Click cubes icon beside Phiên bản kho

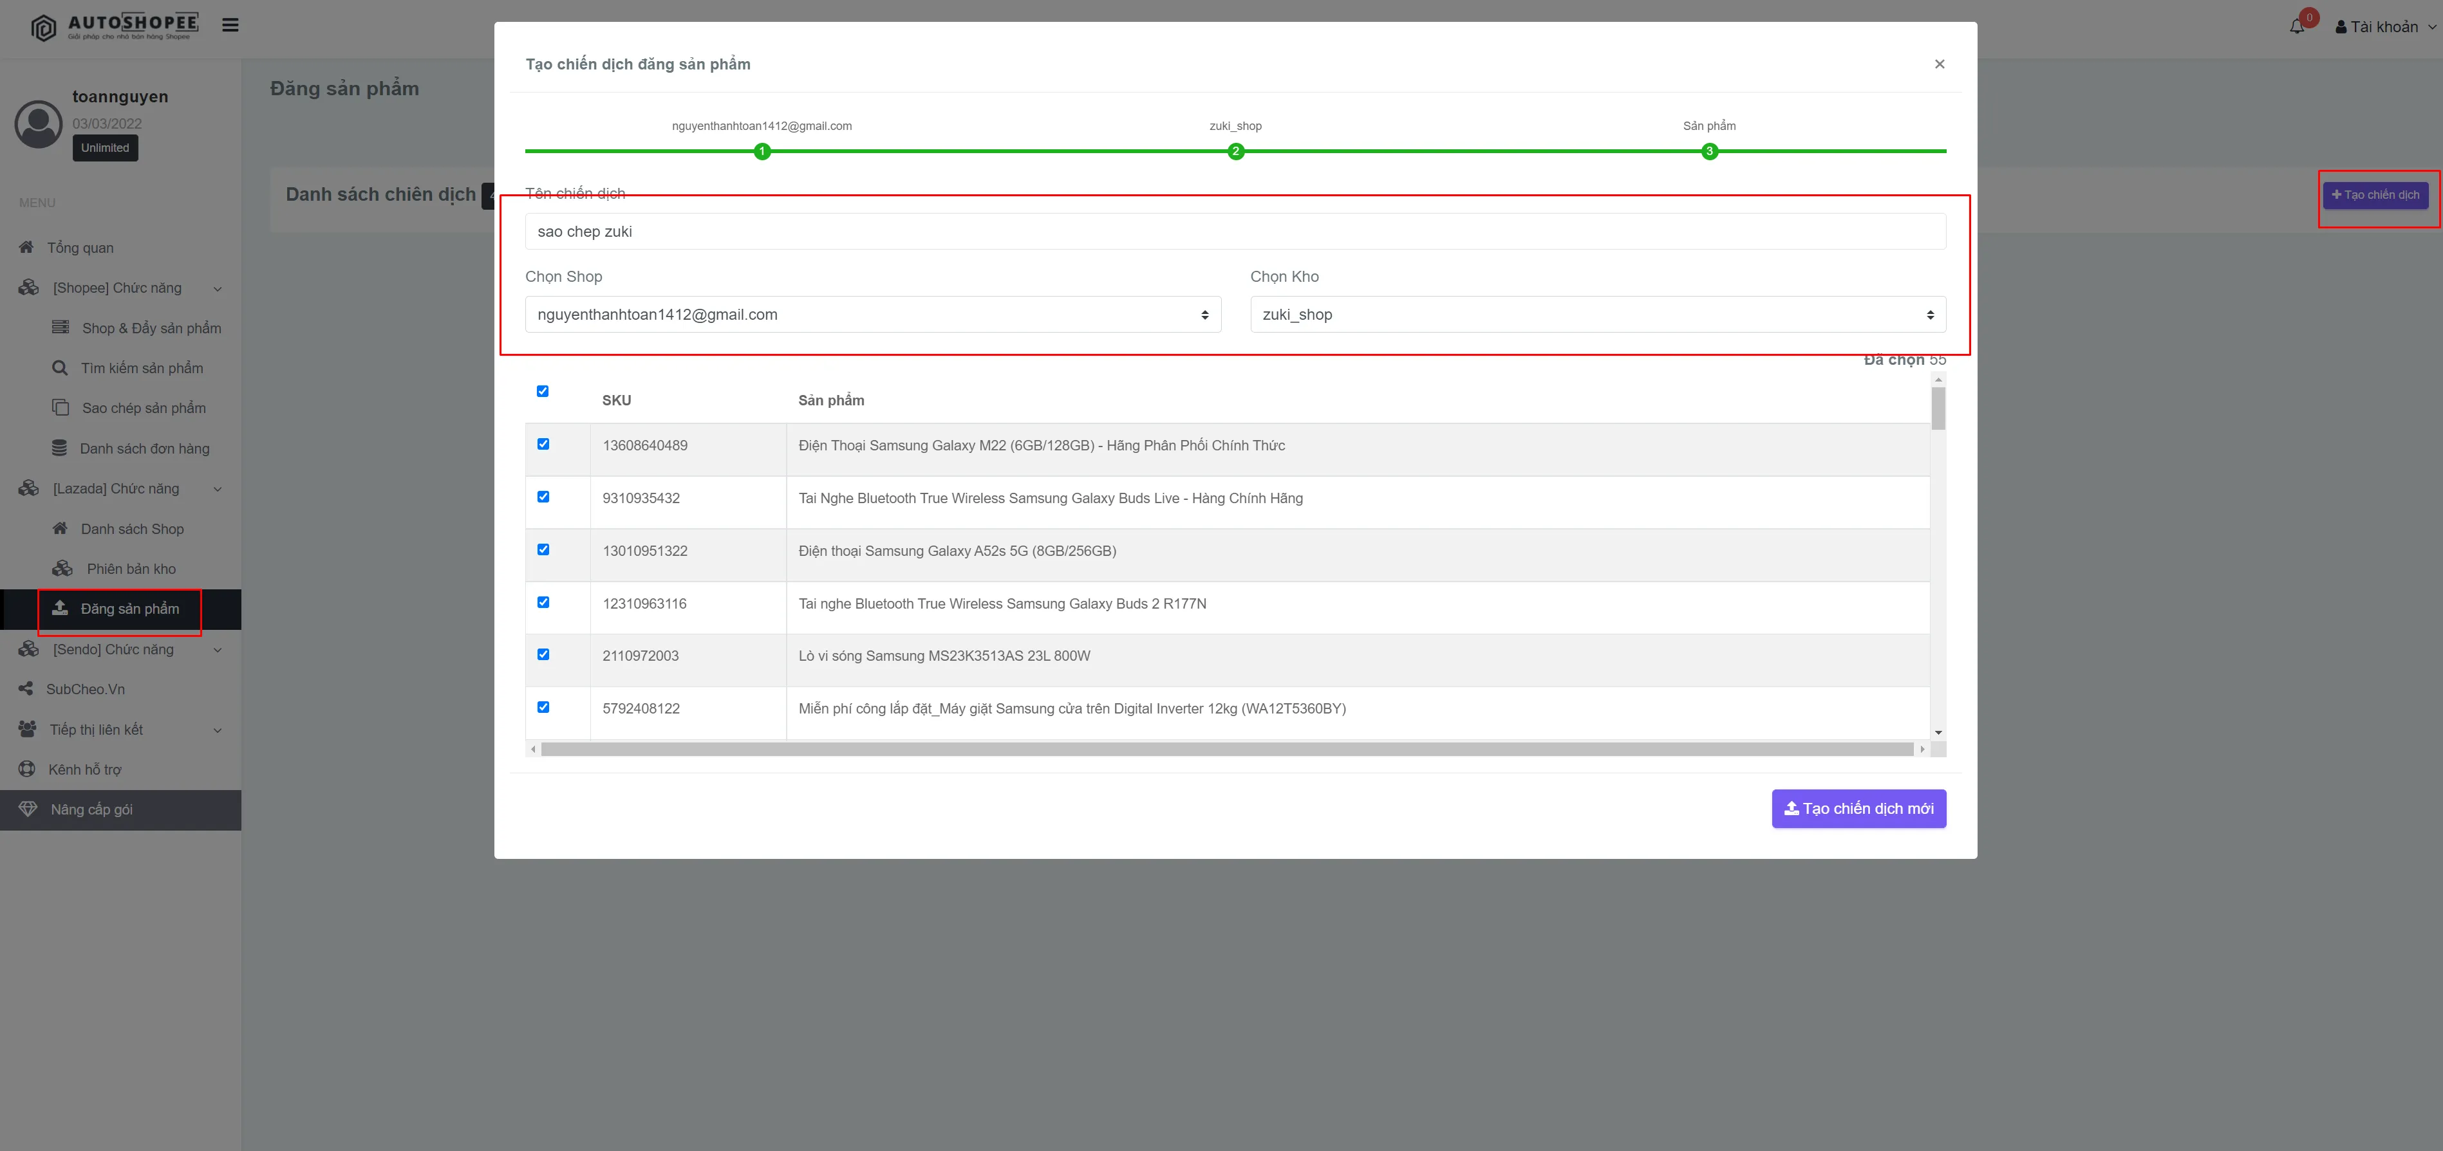click(x=62, y=569)
